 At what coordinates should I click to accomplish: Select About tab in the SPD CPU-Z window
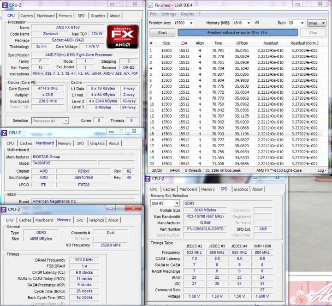click(x=257, y=189)
